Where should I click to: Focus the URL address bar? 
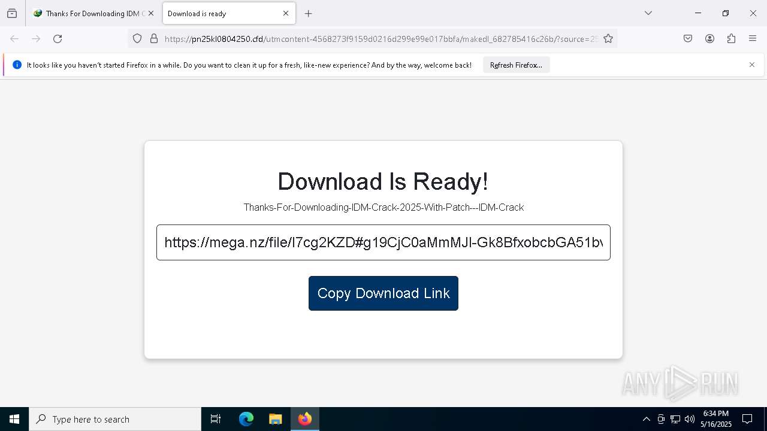click(x=381, y=39)
